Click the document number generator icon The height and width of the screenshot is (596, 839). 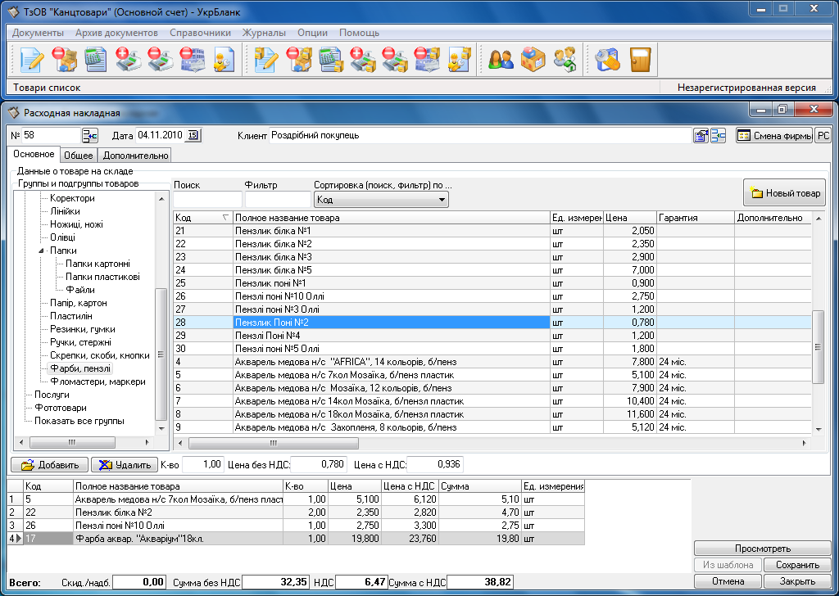[89, 136]
